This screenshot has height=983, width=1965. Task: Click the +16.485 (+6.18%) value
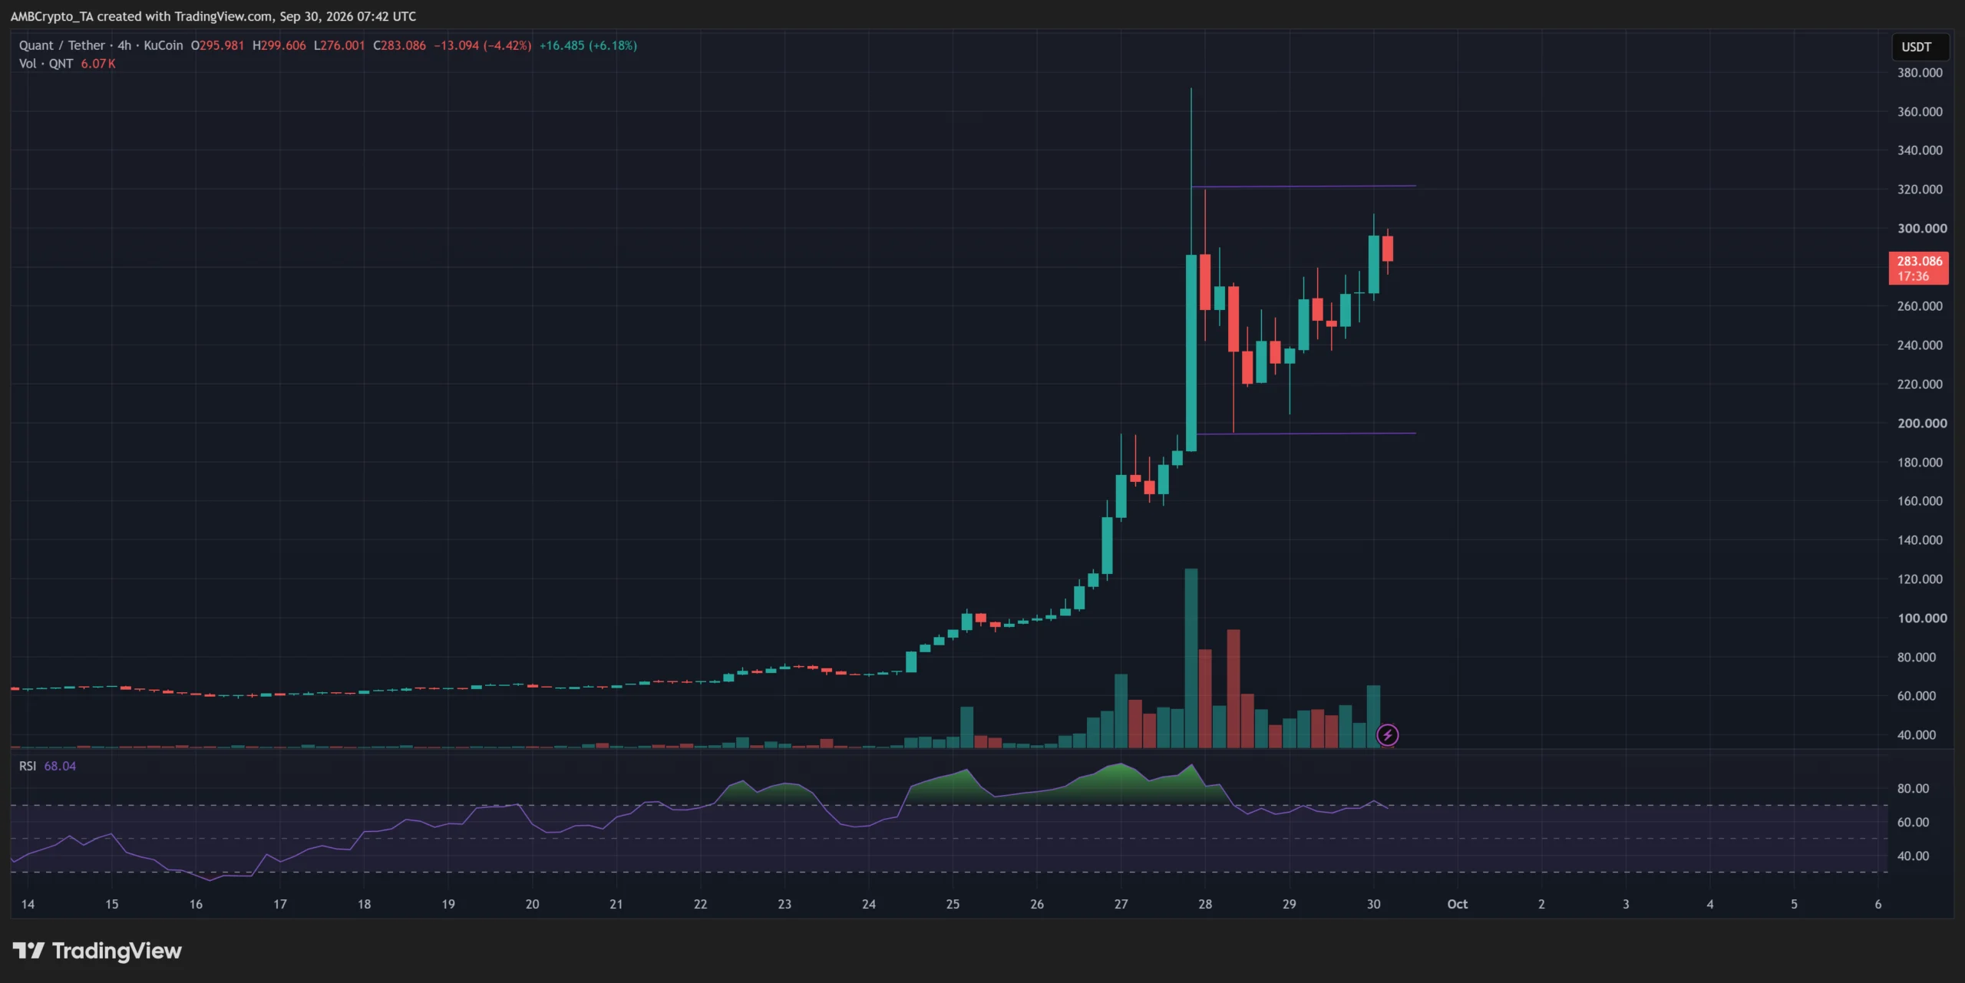588,45
